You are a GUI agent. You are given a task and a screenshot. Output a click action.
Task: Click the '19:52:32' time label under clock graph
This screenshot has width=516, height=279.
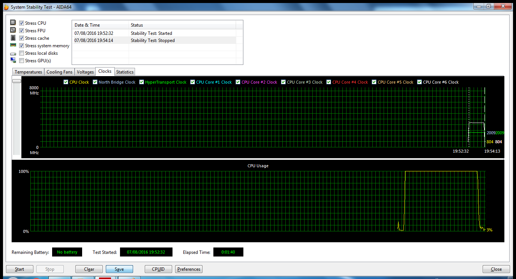461,151
